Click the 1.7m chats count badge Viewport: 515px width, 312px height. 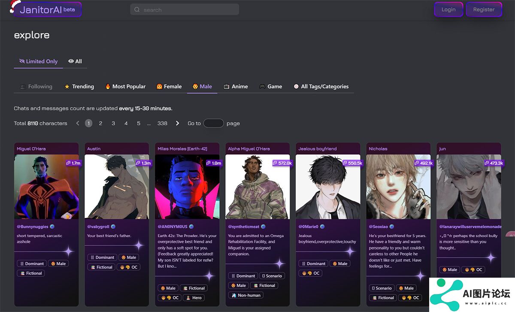73,163
